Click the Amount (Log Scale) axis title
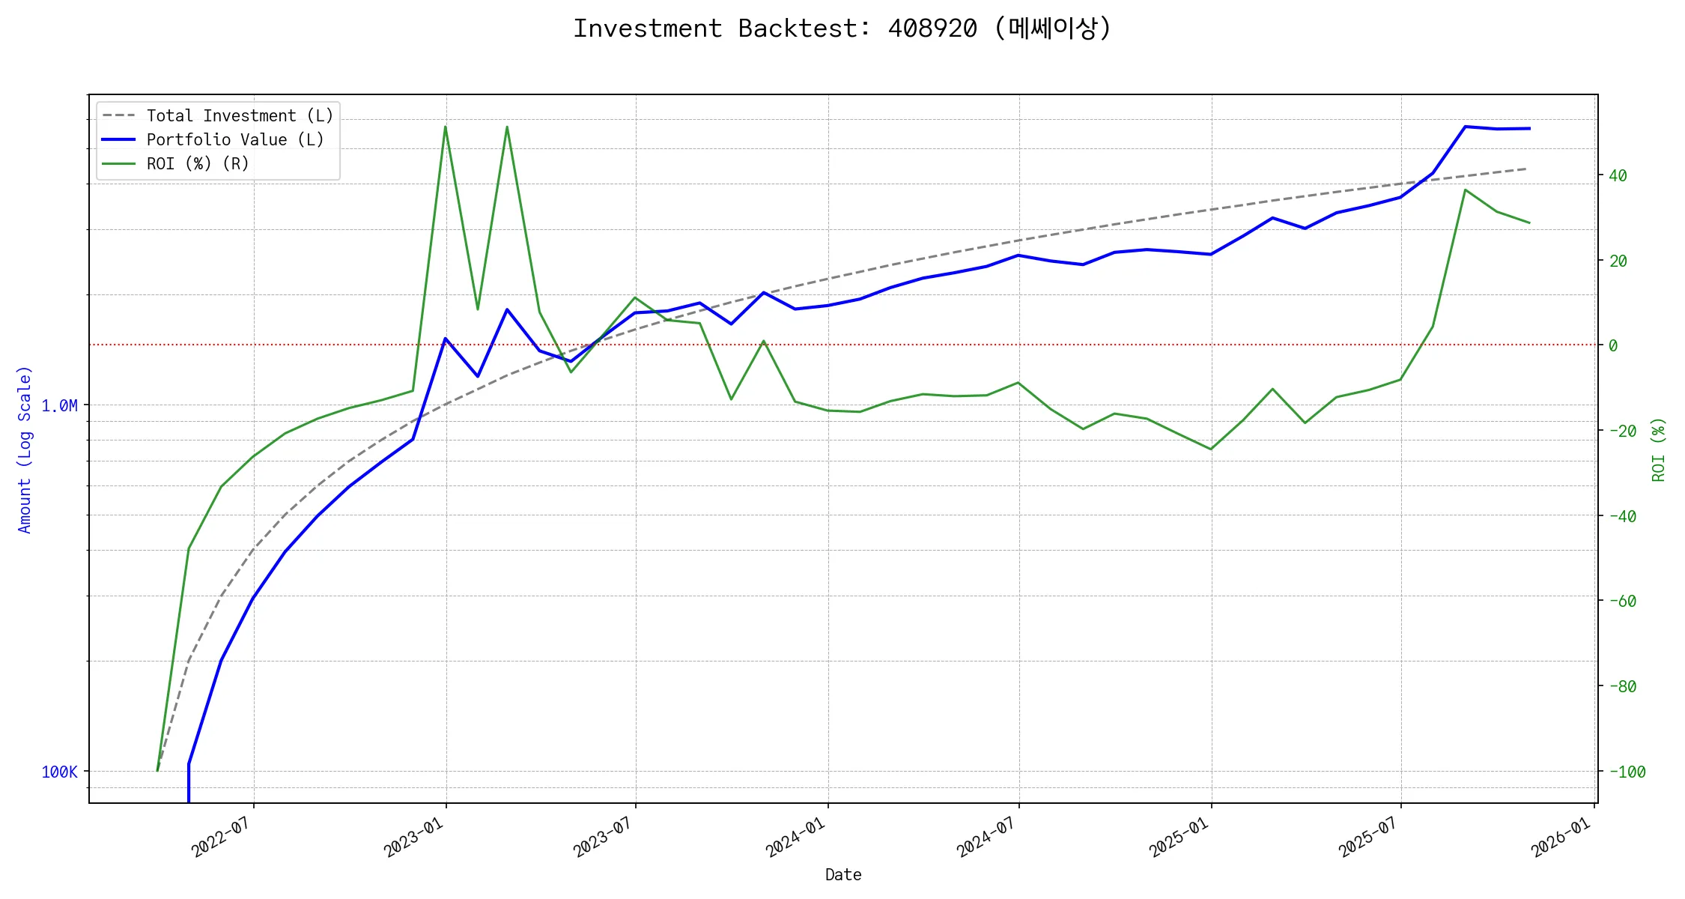Image resolution: width=1685 pixels, height=899 pixels. coord(25,449)
